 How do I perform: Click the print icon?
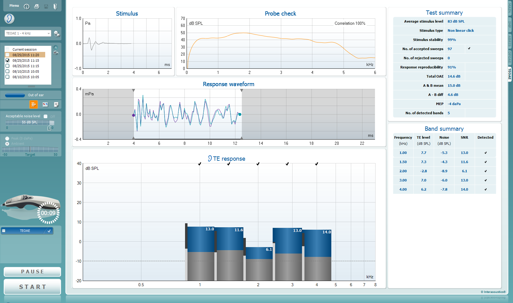click(37, 6)
